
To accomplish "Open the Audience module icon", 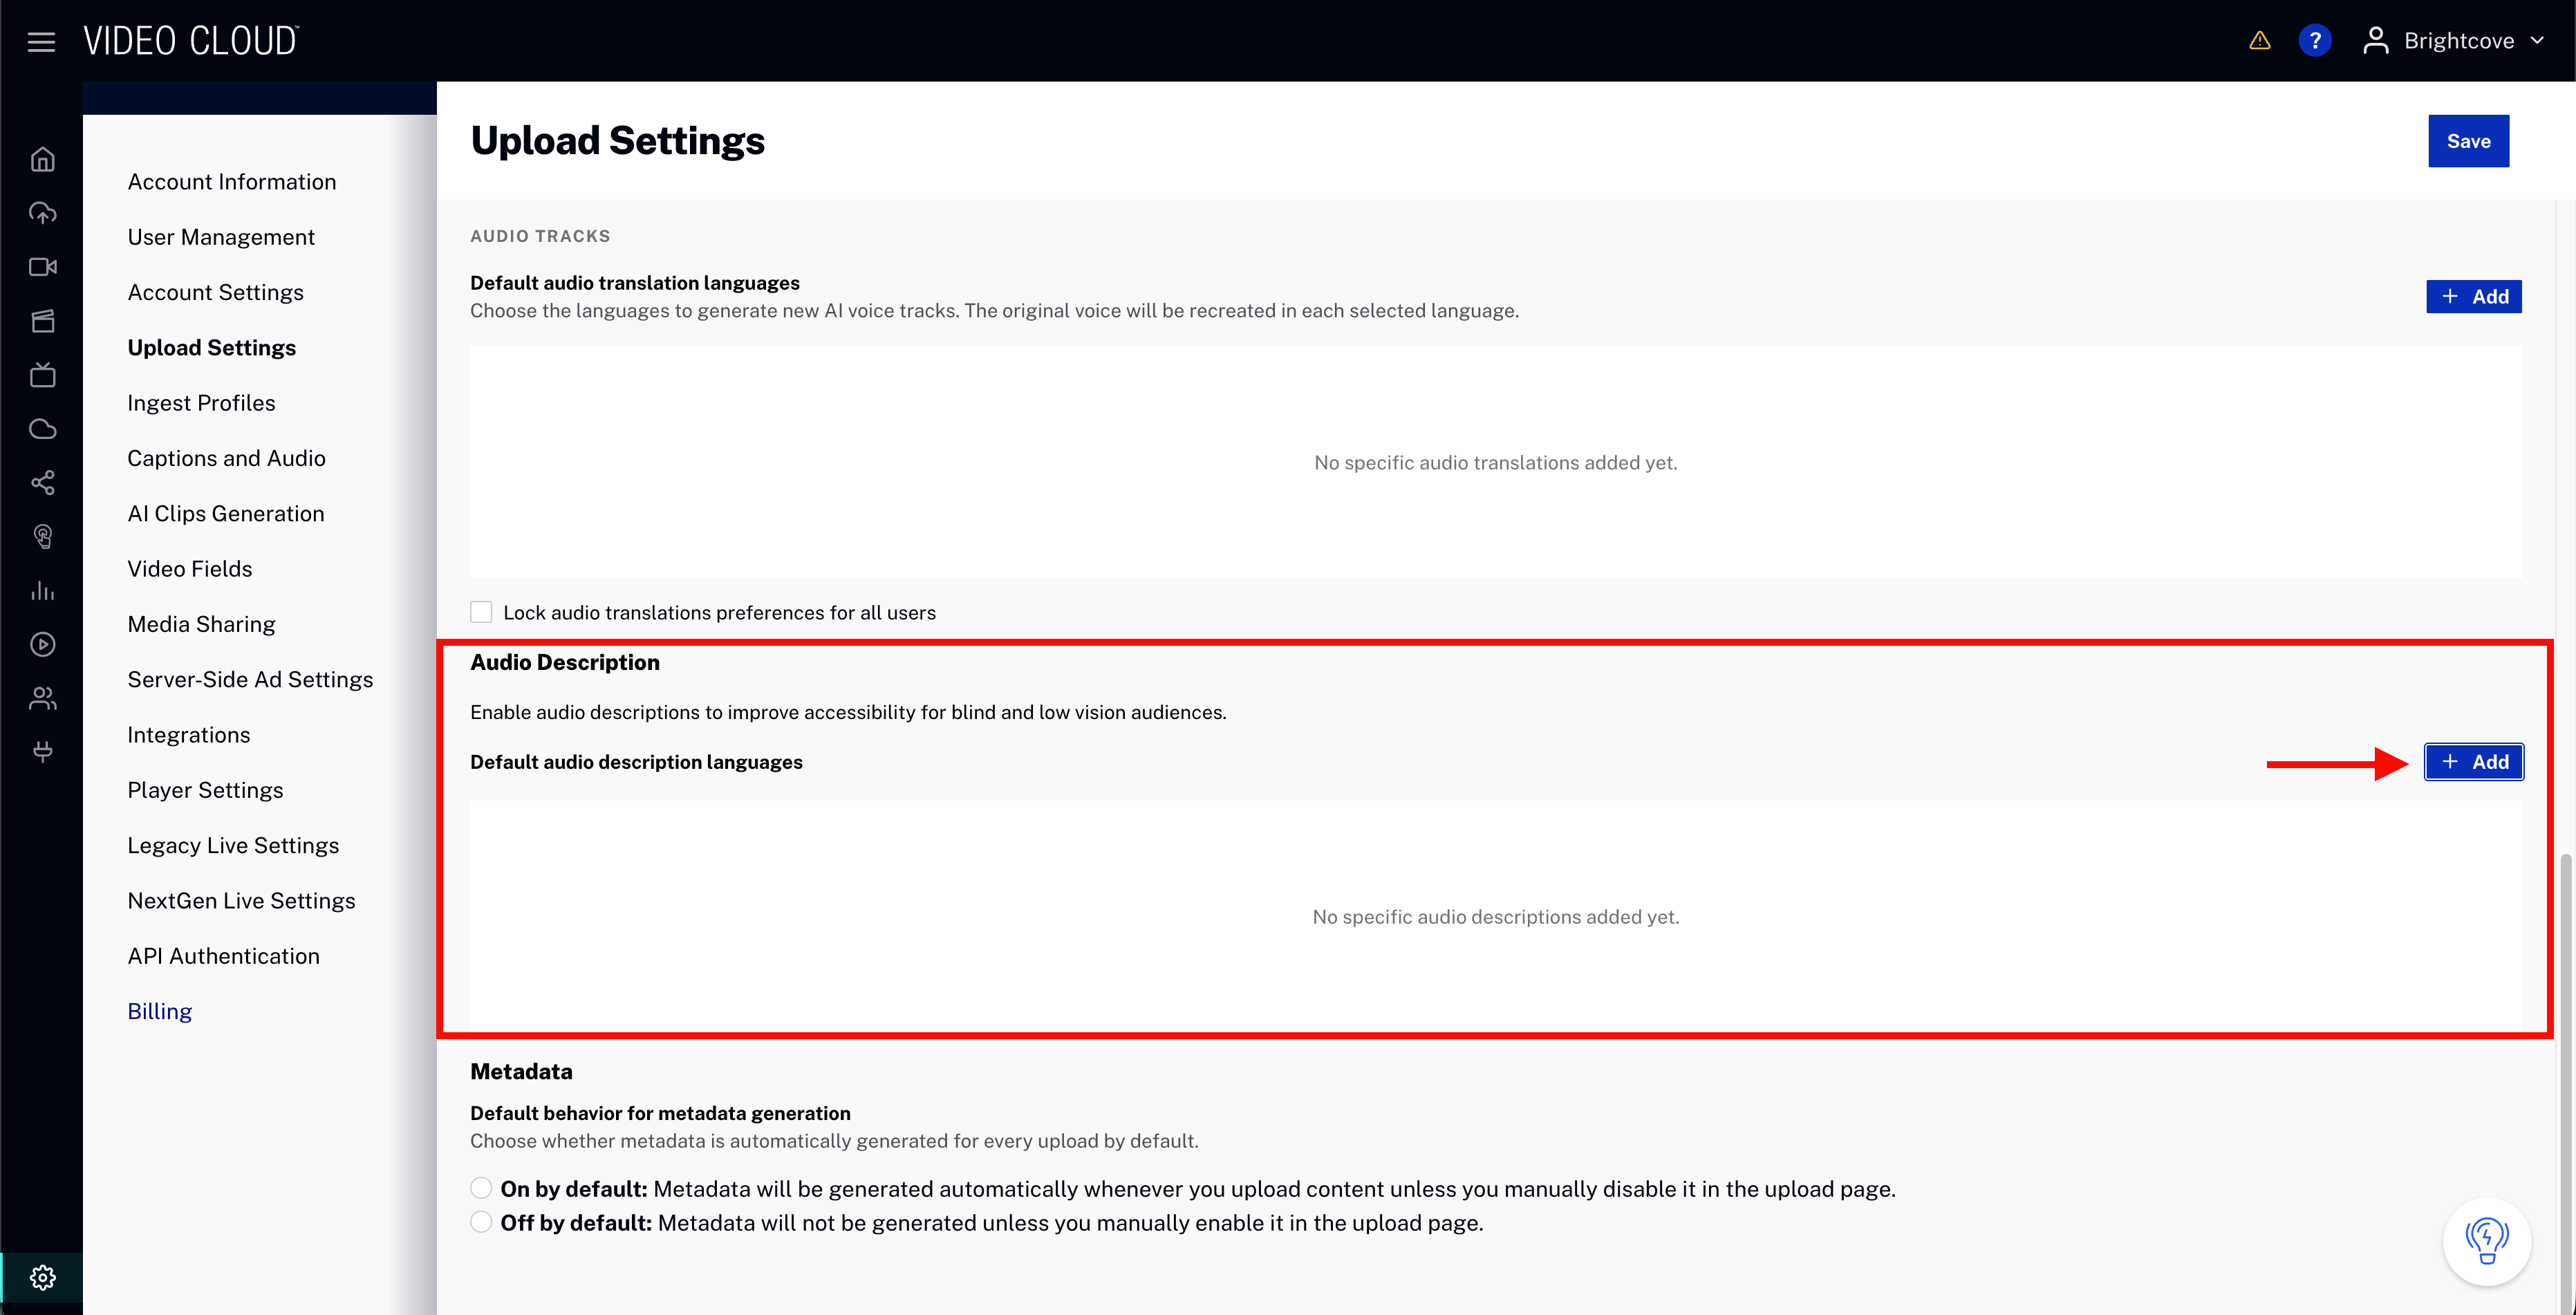I will pos(42,697).
